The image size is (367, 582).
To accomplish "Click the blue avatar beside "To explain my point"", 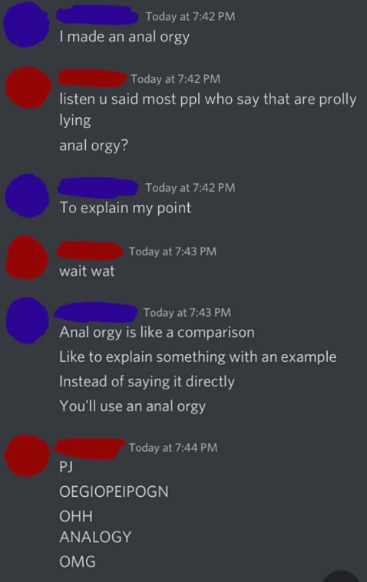I will point(28,196).
